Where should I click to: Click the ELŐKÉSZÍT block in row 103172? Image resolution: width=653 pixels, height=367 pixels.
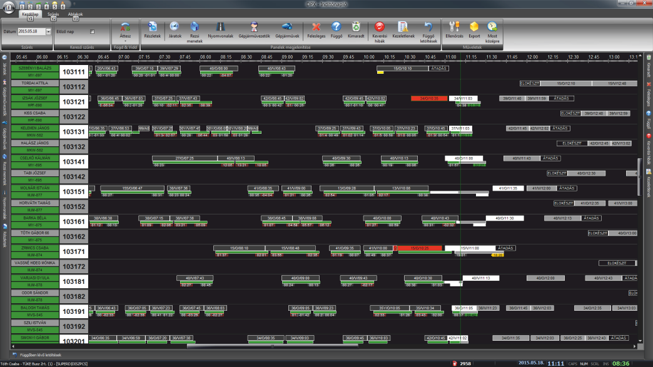coord(617,263)
